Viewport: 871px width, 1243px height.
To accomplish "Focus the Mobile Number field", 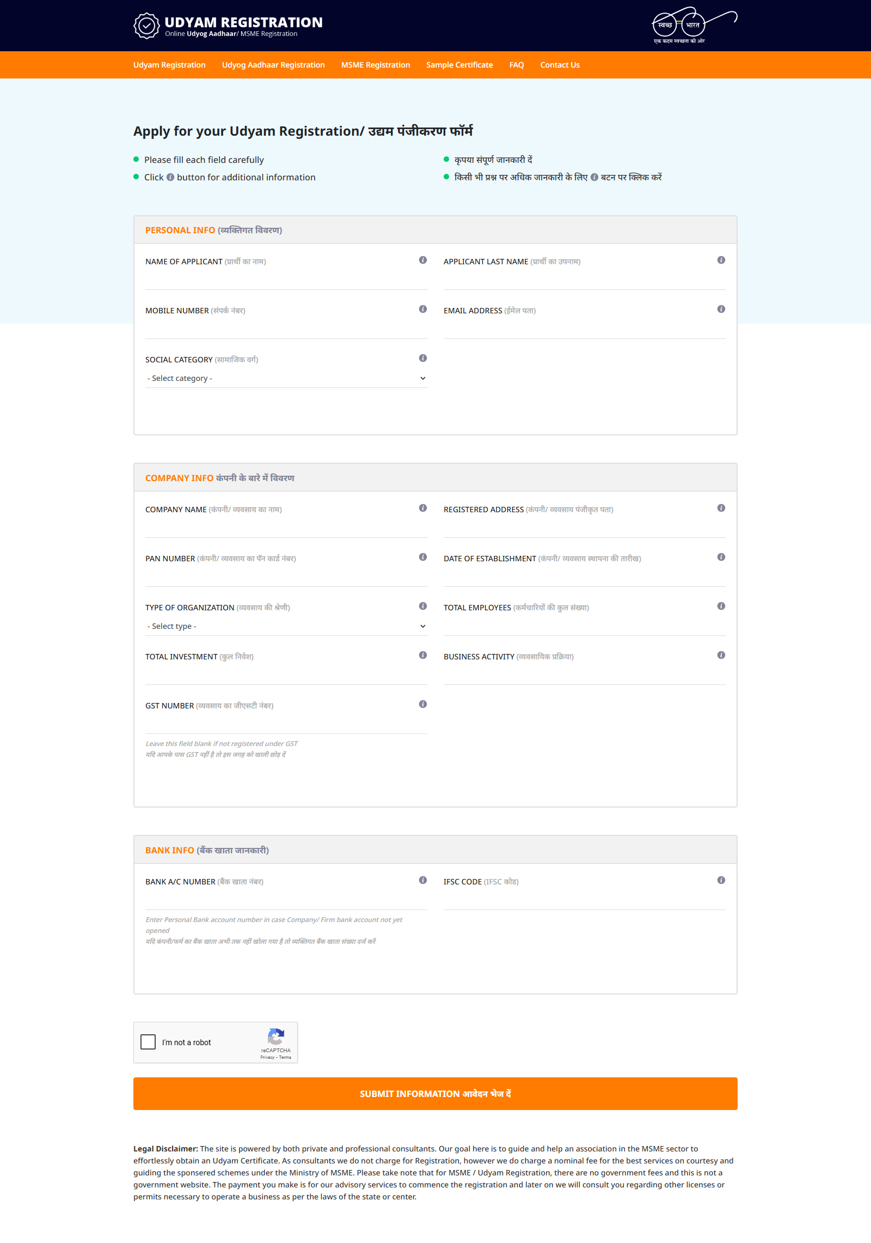I will click(x=286, y=329).
